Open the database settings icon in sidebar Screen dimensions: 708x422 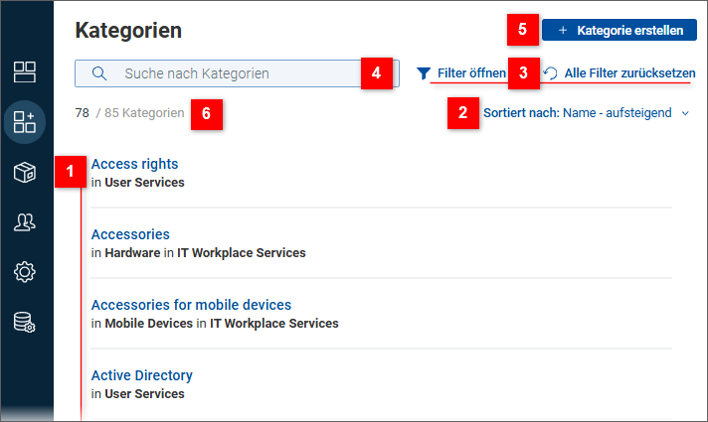(x=25, y=323)
